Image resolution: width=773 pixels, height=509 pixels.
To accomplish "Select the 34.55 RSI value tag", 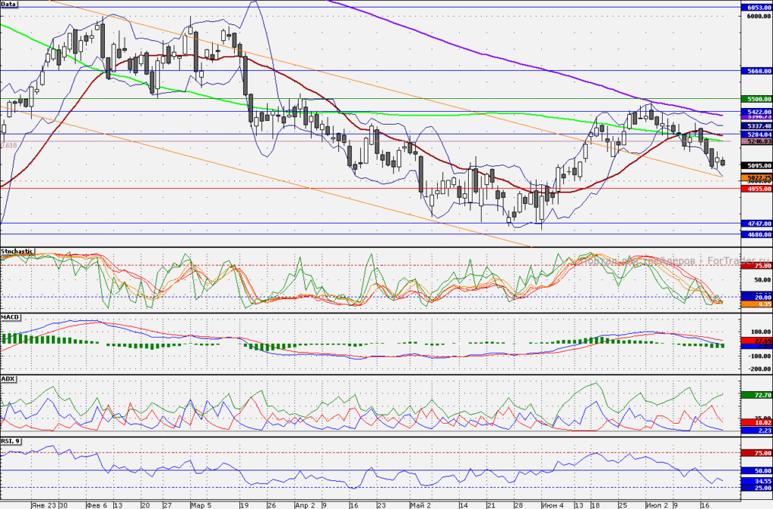I will 756,481.
